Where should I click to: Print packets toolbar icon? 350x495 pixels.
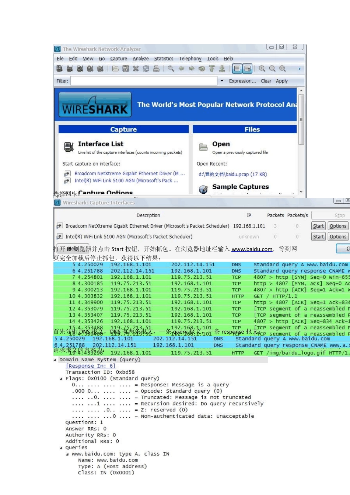pyautogui.click(x=156, y=69)
